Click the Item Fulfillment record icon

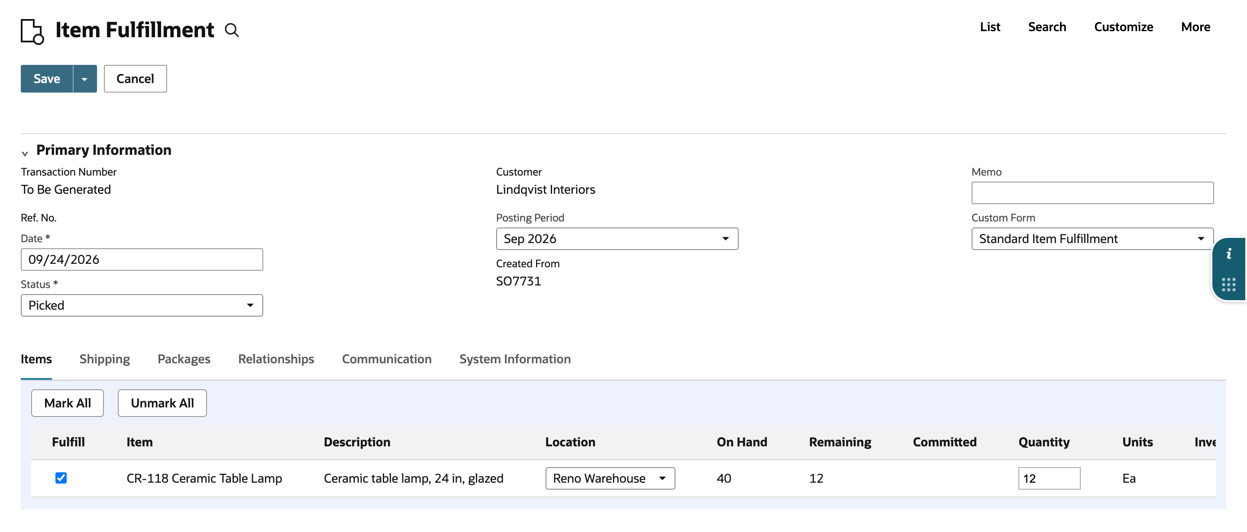[x=32, y=32]
